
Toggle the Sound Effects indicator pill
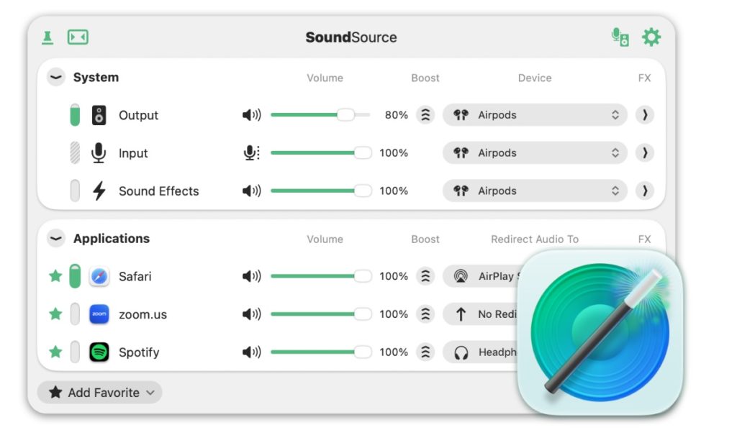pyautogui.click(x=75, y=191)
